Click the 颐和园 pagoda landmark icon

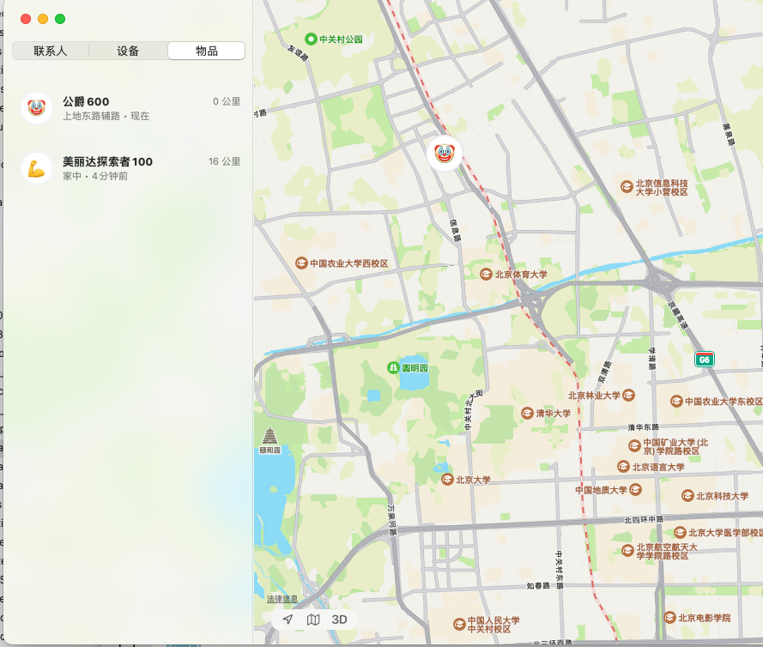click(270, 436)
